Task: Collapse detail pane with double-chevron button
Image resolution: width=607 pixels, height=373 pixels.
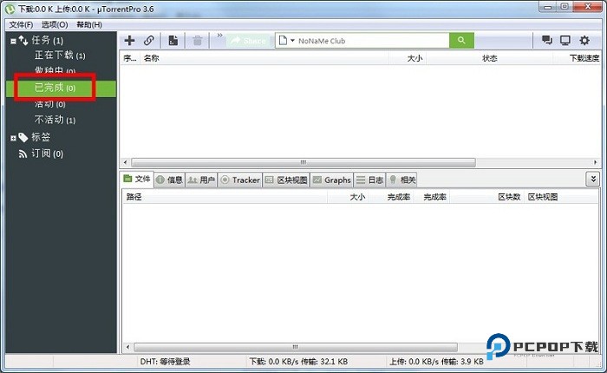Action: click(592, 179)
